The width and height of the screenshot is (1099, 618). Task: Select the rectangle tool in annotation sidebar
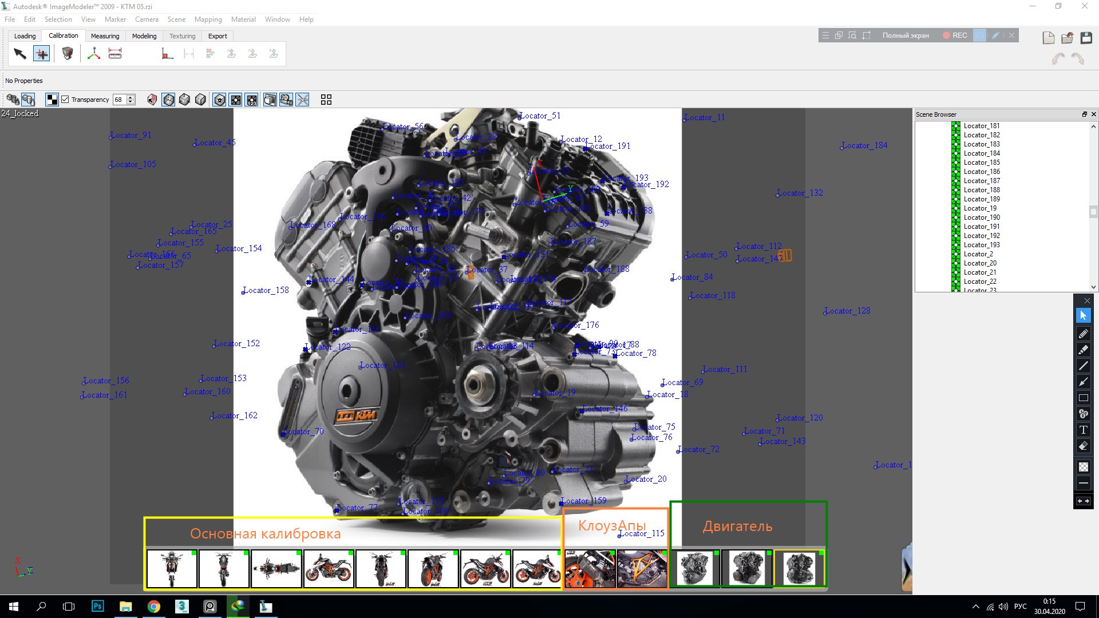(1083, 398)
